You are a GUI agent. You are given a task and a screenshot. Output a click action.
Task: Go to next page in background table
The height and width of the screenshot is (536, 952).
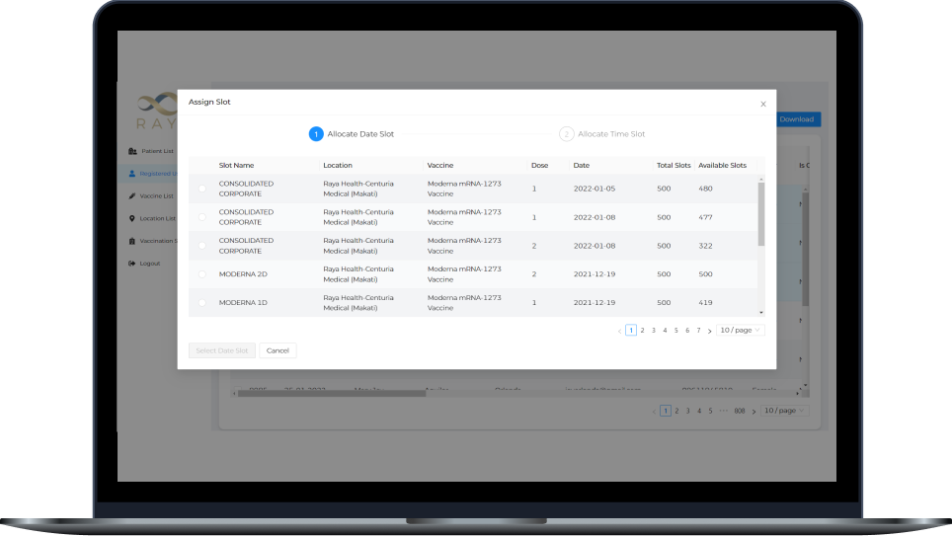click(x=754, y=412)
